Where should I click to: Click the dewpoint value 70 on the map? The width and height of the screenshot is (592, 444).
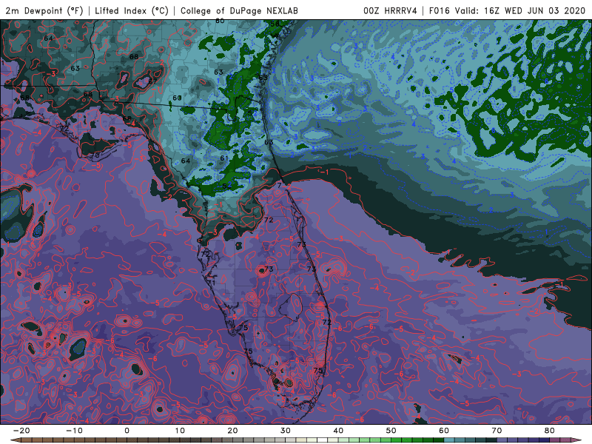95,155
